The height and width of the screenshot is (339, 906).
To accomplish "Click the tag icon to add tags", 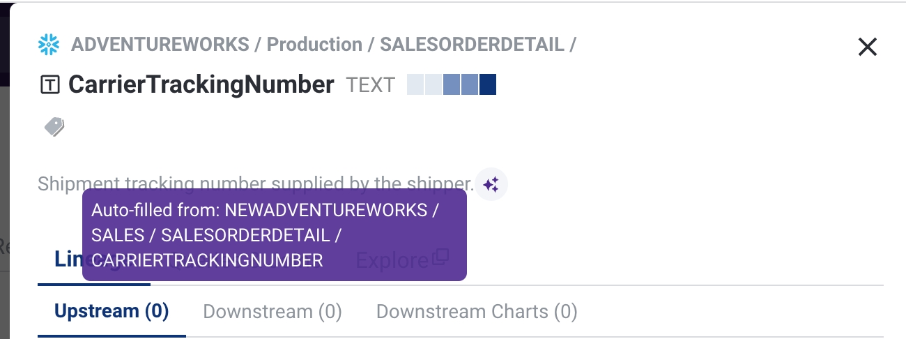I will click(x=54, y=126).
